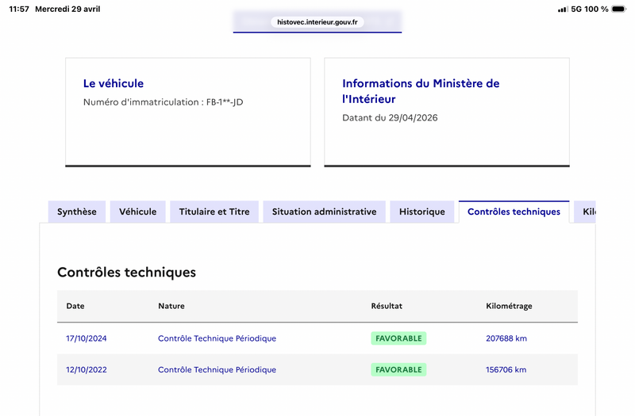Open the Titulaire et Titre tab

[214, 212]
